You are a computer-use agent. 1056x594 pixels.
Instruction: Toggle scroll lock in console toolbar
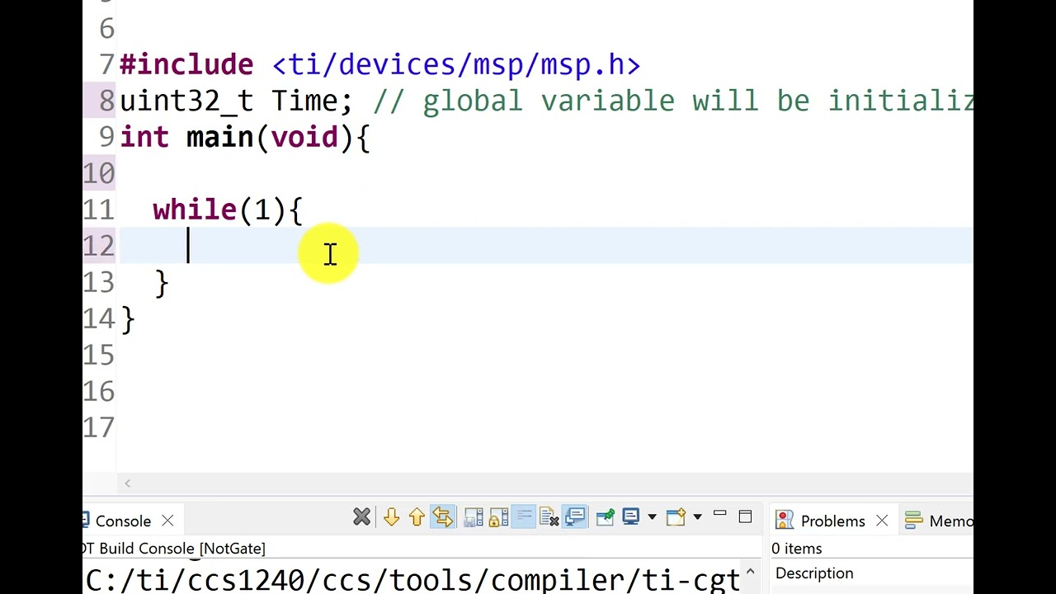tap(498, 517)
